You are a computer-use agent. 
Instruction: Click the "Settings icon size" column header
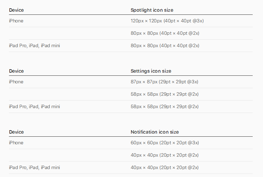[x=151, y=71]
